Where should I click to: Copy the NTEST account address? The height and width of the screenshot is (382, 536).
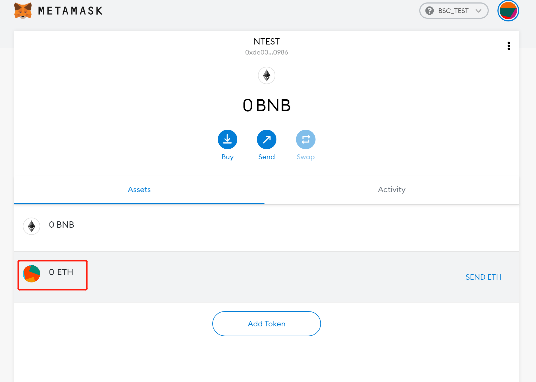click(x=266, y=52)
